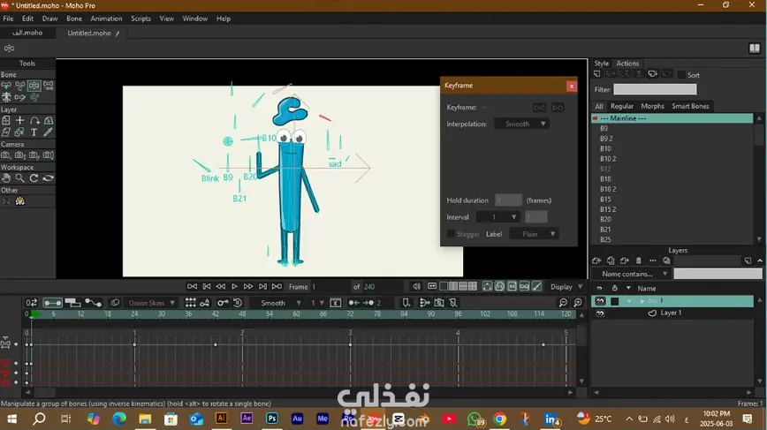
Task: Click the Duplicate Layer icon
Action: (611, 261)
